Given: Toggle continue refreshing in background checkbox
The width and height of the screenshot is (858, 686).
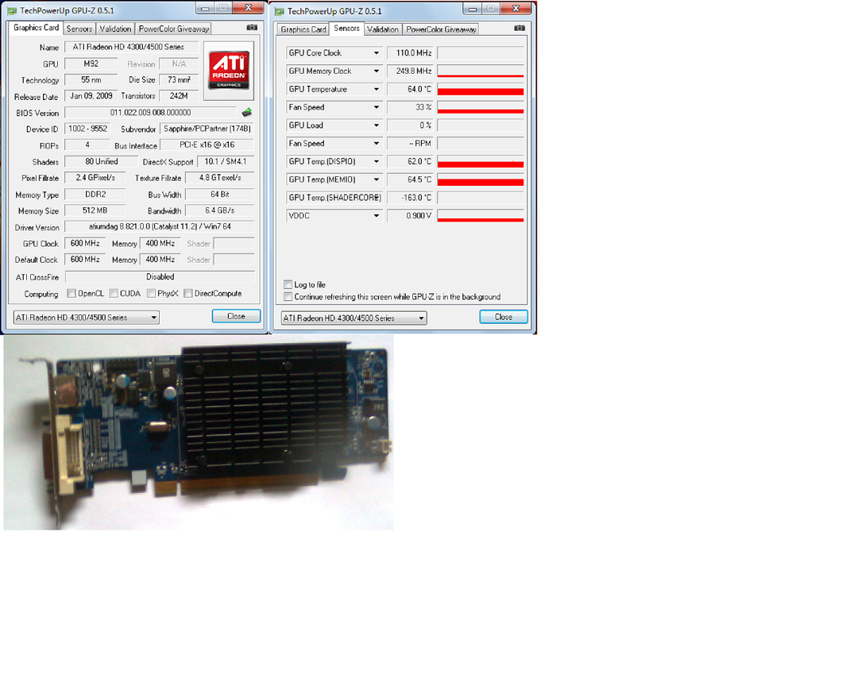Looking at the screenshot, I should 288,297.
